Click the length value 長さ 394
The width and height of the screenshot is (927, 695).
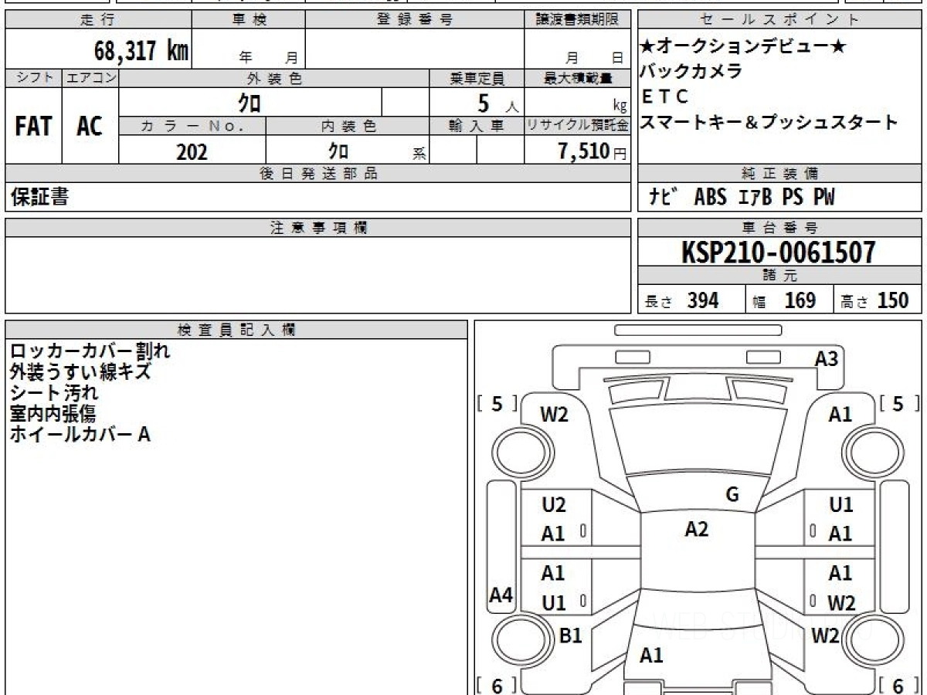click(x=682, y=300)
